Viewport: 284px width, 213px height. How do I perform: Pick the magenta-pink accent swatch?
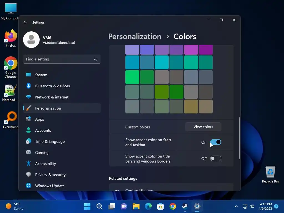coord(191,50)
